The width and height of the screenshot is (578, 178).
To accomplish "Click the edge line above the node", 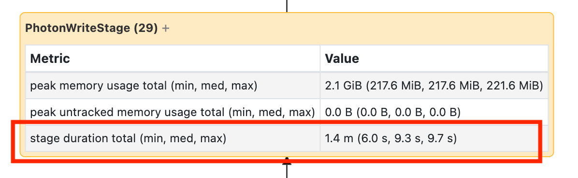I will coord(287,6).
